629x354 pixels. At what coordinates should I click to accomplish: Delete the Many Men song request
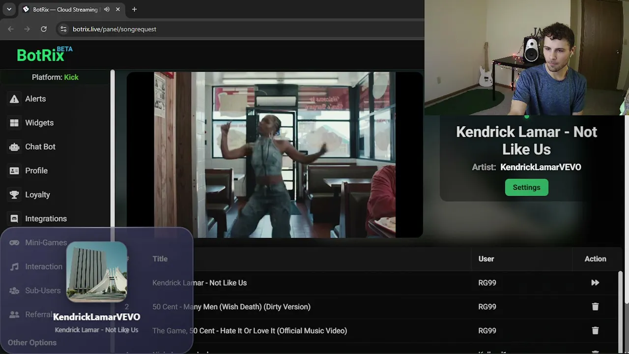[595, 307]
